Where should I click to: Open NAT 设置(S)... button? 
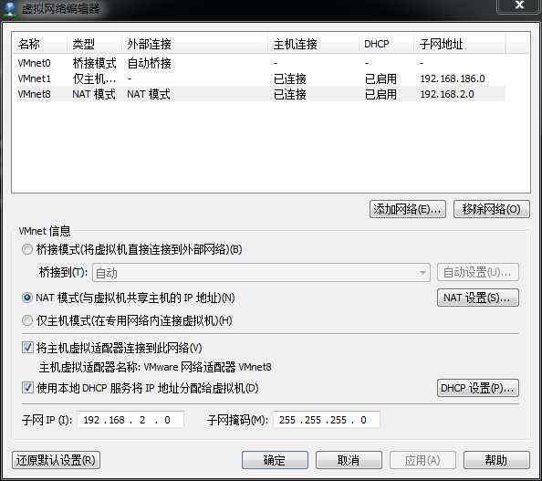(478, 298)
